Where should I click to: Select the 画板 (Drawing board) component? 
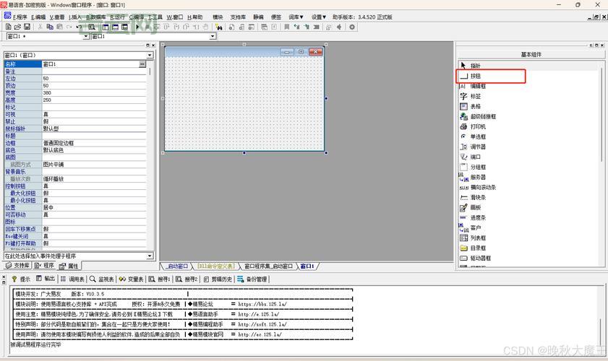(476, 207)
